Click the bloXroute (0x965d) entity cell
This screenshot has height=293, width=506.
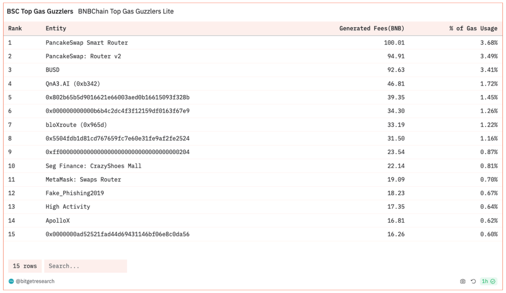pyautogui.click(x=76, y=125)
